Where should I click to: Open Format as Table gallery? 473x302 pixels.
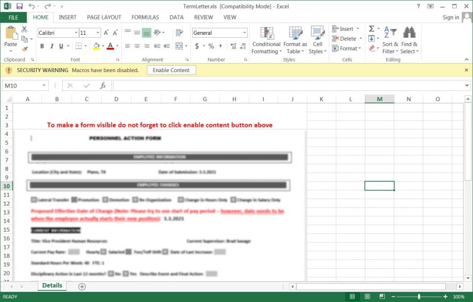click(295, 34)
